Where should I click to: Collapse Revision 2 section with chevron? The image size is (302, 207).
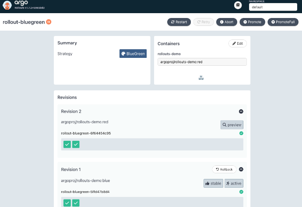tap(241, 111)
